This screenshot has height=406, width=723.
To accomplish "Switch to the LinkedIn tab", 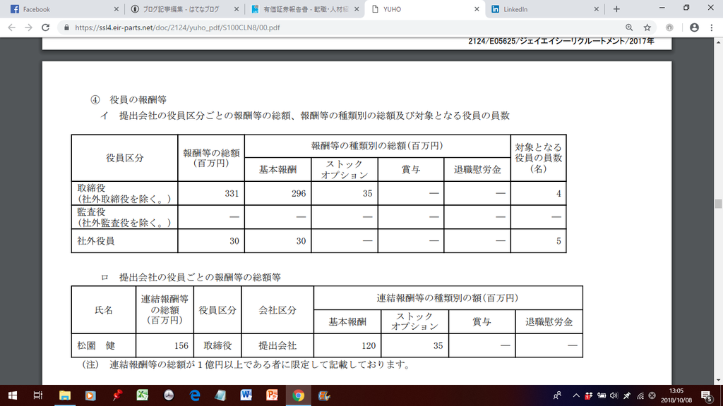I will coord(544,9).
